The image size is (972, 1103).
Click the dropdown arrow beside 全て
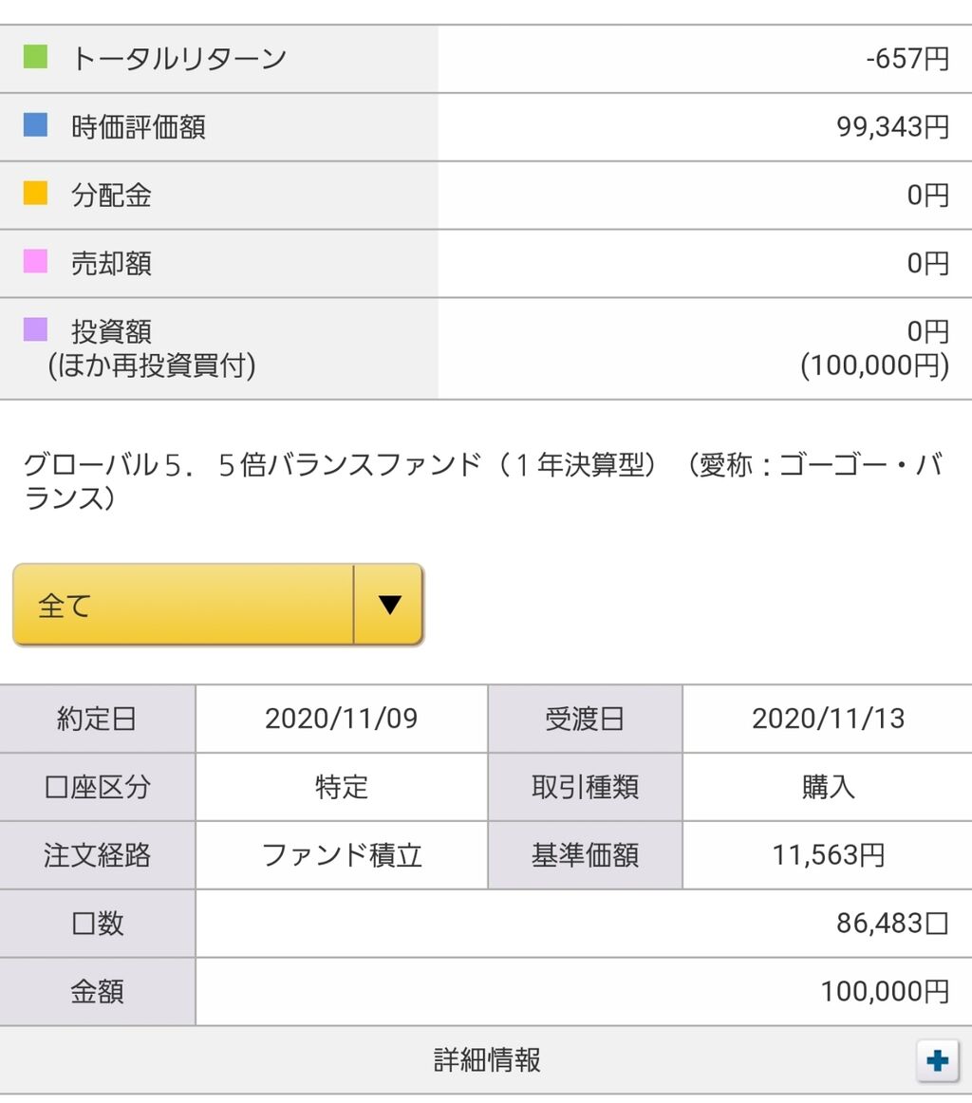tap(389, 605)
